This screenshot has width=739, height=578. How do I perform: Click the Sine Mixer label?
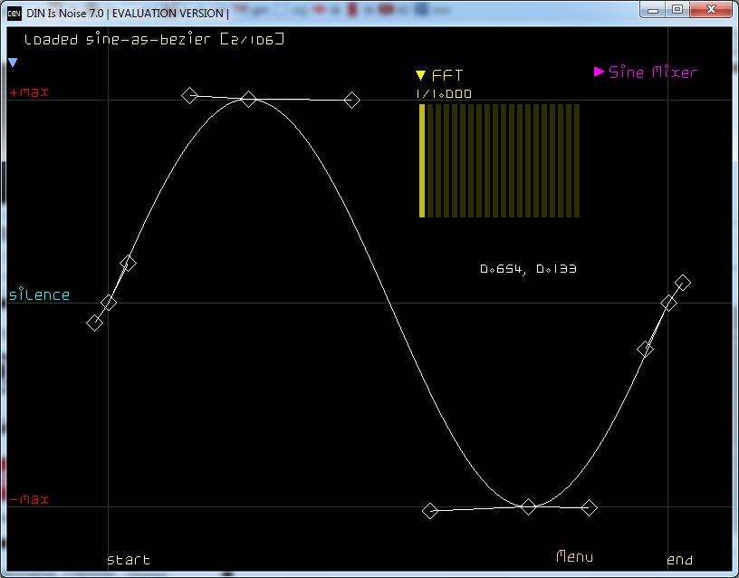point(653,72)
